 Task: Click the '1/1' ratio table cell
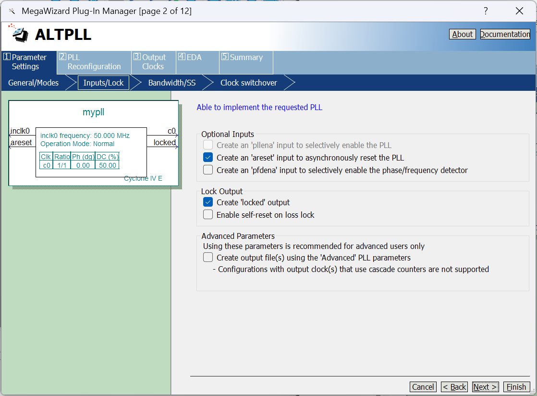[x=62, y=165]
